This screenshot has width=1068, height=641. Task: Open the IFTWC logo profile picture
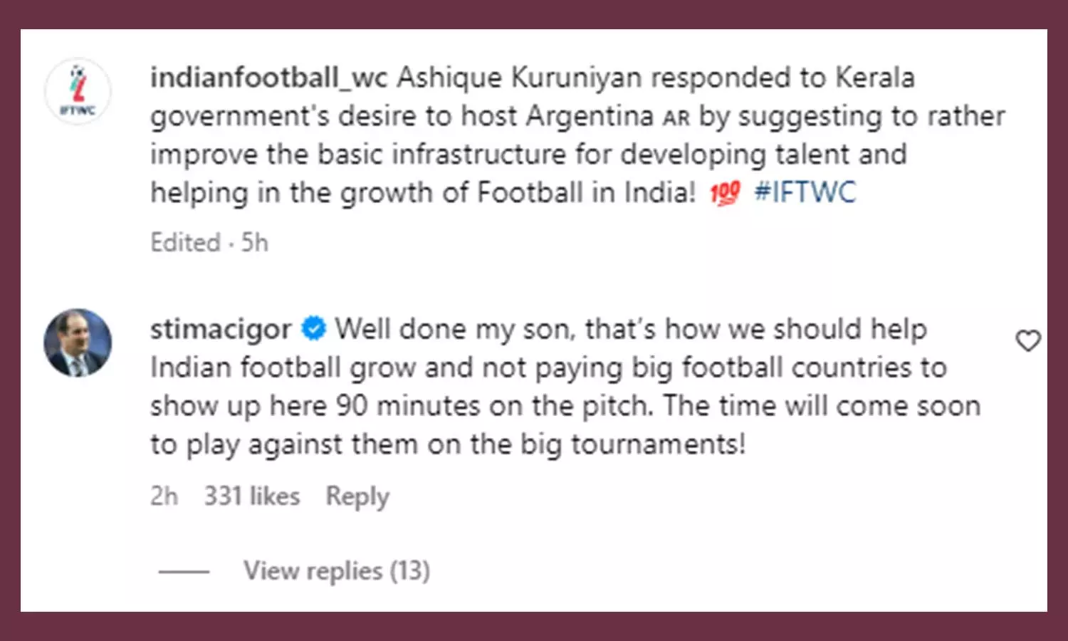78,92
